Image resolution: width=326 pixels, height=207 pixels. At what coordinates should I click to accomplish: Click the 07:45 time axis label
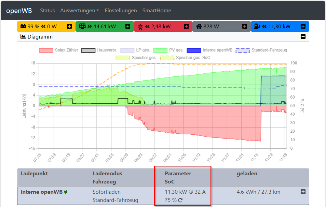tap(37, 158)
